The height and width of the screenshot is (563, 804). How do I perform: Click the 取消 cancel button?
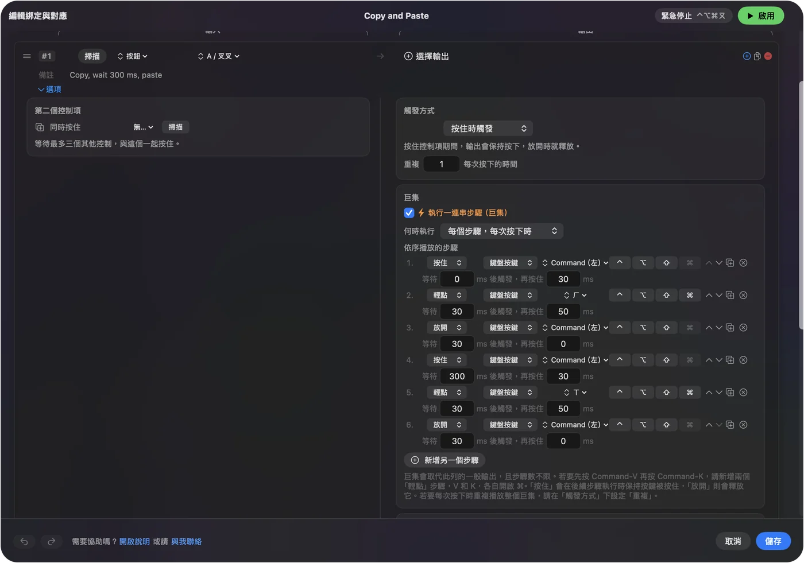point(733,541)
